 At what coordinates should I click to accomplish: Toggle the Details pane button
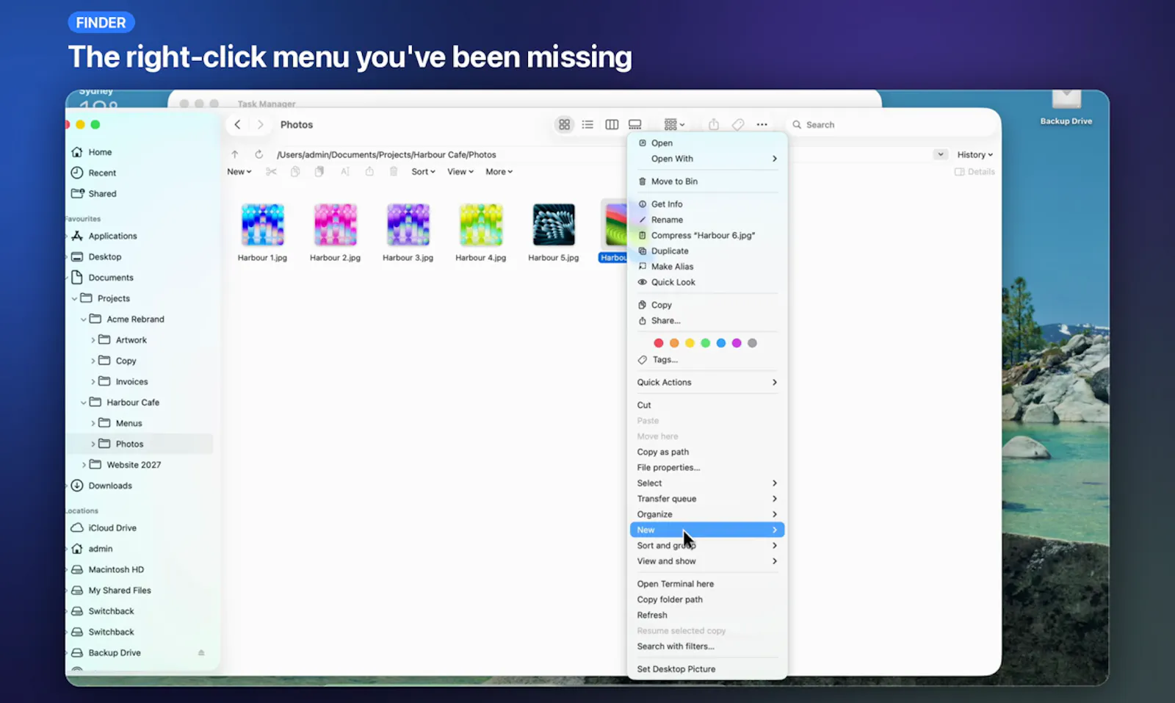[975, 172]
